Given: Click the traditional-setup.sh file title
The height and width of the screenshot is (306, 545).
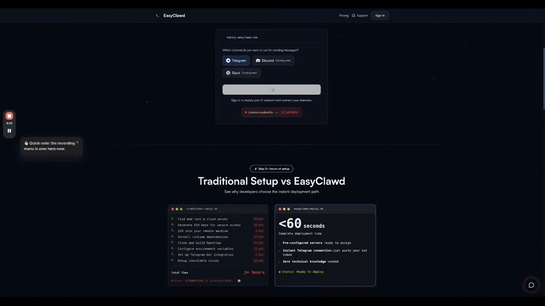Looking at the screenshot, I should (x=202, y=209).
